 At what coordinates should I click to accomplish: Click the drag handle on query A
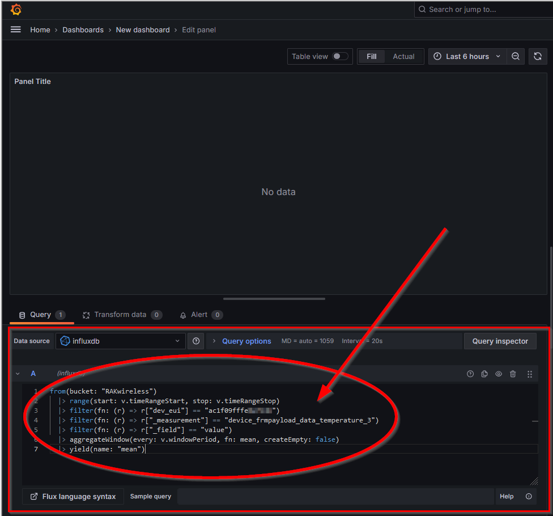(530, 374)
